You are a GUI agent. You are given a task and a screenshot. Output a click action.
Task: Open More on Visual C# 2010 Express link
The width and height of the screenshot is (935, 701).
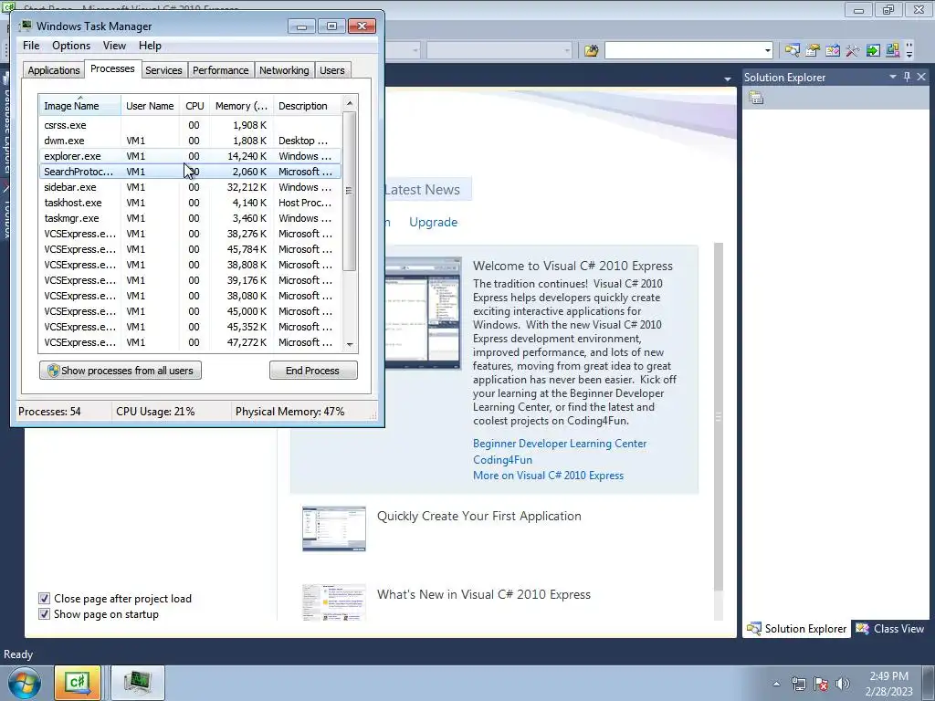pyautogui.click(x=548, y=475)
